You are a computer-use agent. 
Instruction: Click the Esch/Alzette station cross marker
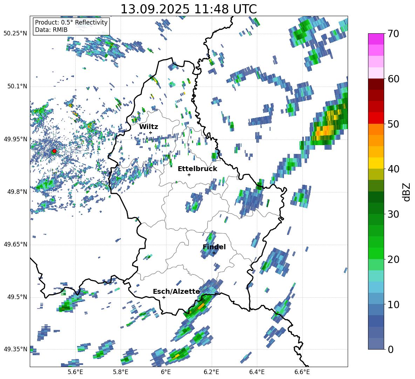click(164, 297)
